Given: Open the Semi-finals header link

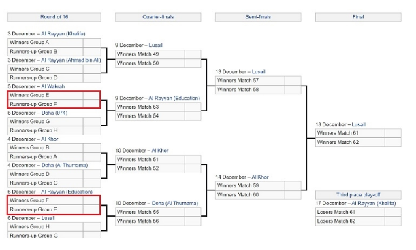Looking at the screenshot, I should click(x=258, y=17).
